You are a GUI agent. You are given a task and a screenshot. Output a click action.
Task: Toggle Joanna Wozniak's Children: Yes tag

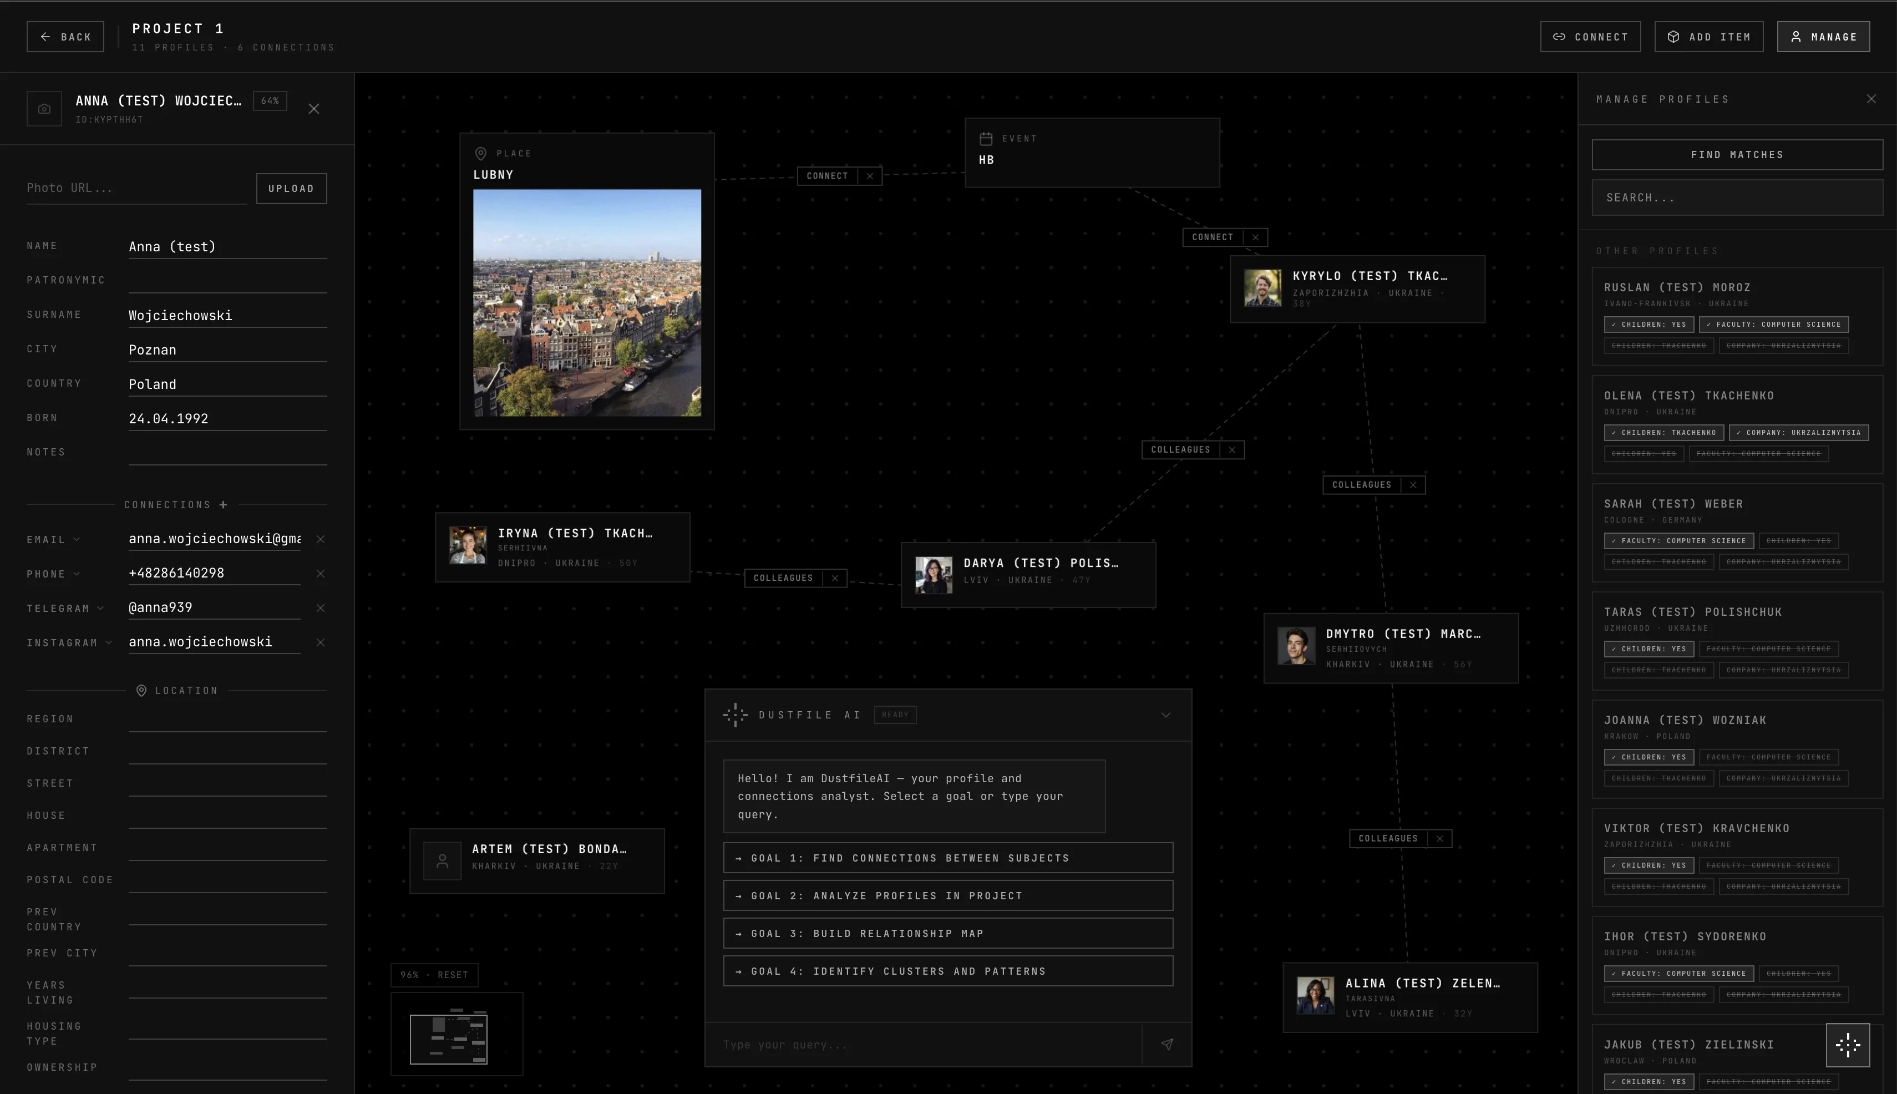[1649, 757]
